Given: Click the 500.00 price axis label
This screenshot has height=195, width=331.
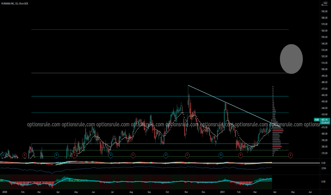Looking at the screenshot, I should pos(324,69).
